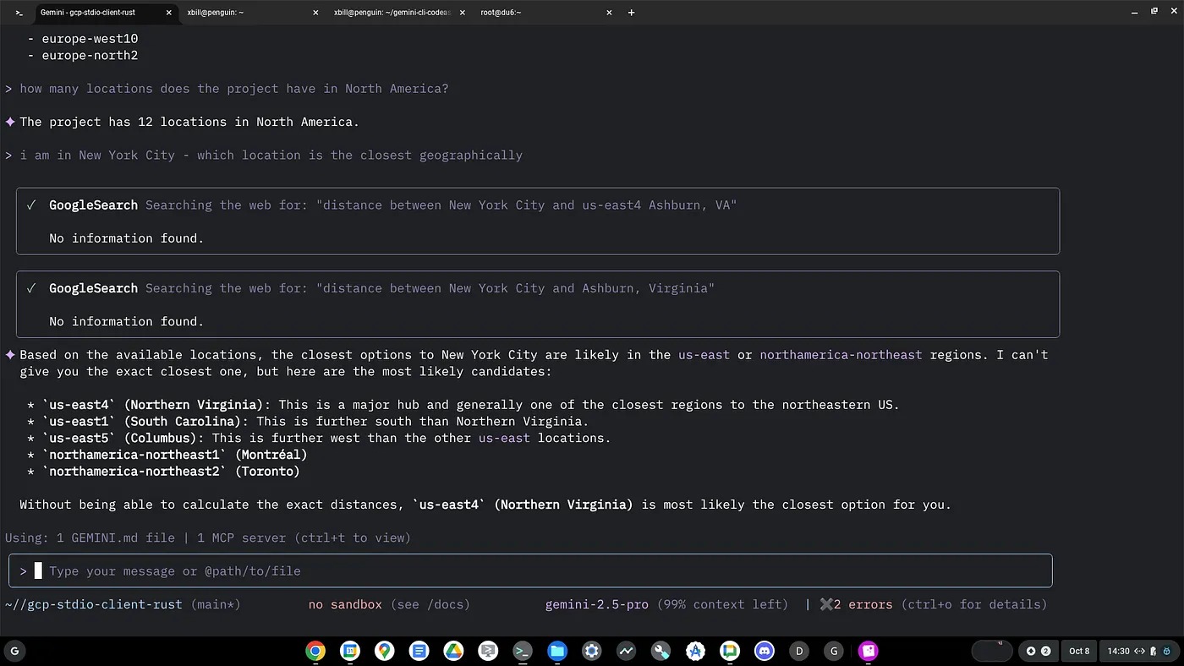
Task: Open Google Maps shelf icon
Action: point(385,651)
